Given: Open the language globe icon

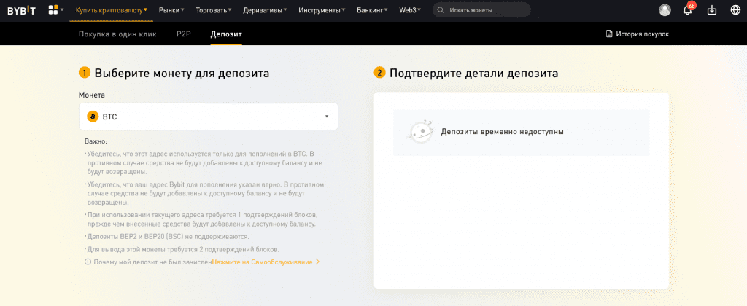Looking at the screenshot, I should [735, 10].
